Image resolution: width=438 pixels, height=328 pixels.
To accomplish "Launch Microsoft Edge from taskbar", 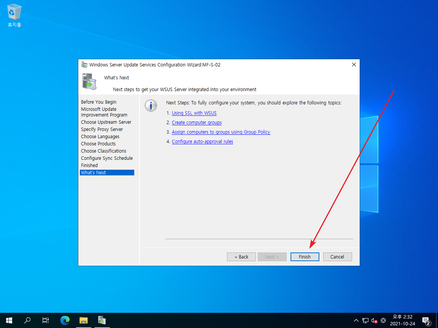I will (x=65, y=320).
